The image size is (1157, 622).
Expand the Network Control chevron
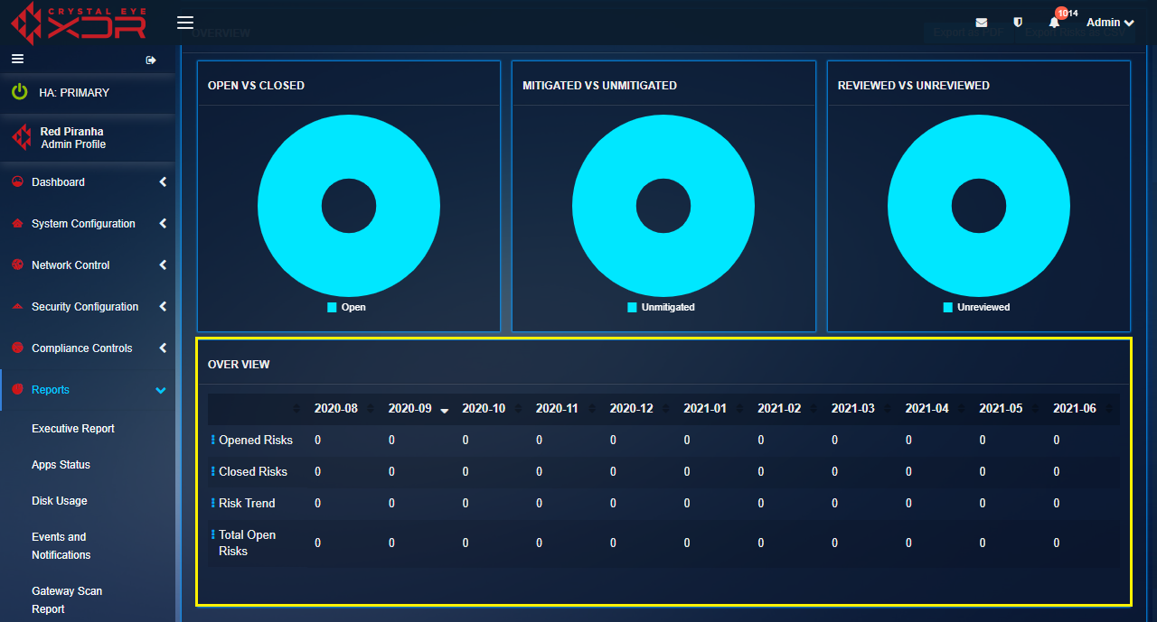163,265
